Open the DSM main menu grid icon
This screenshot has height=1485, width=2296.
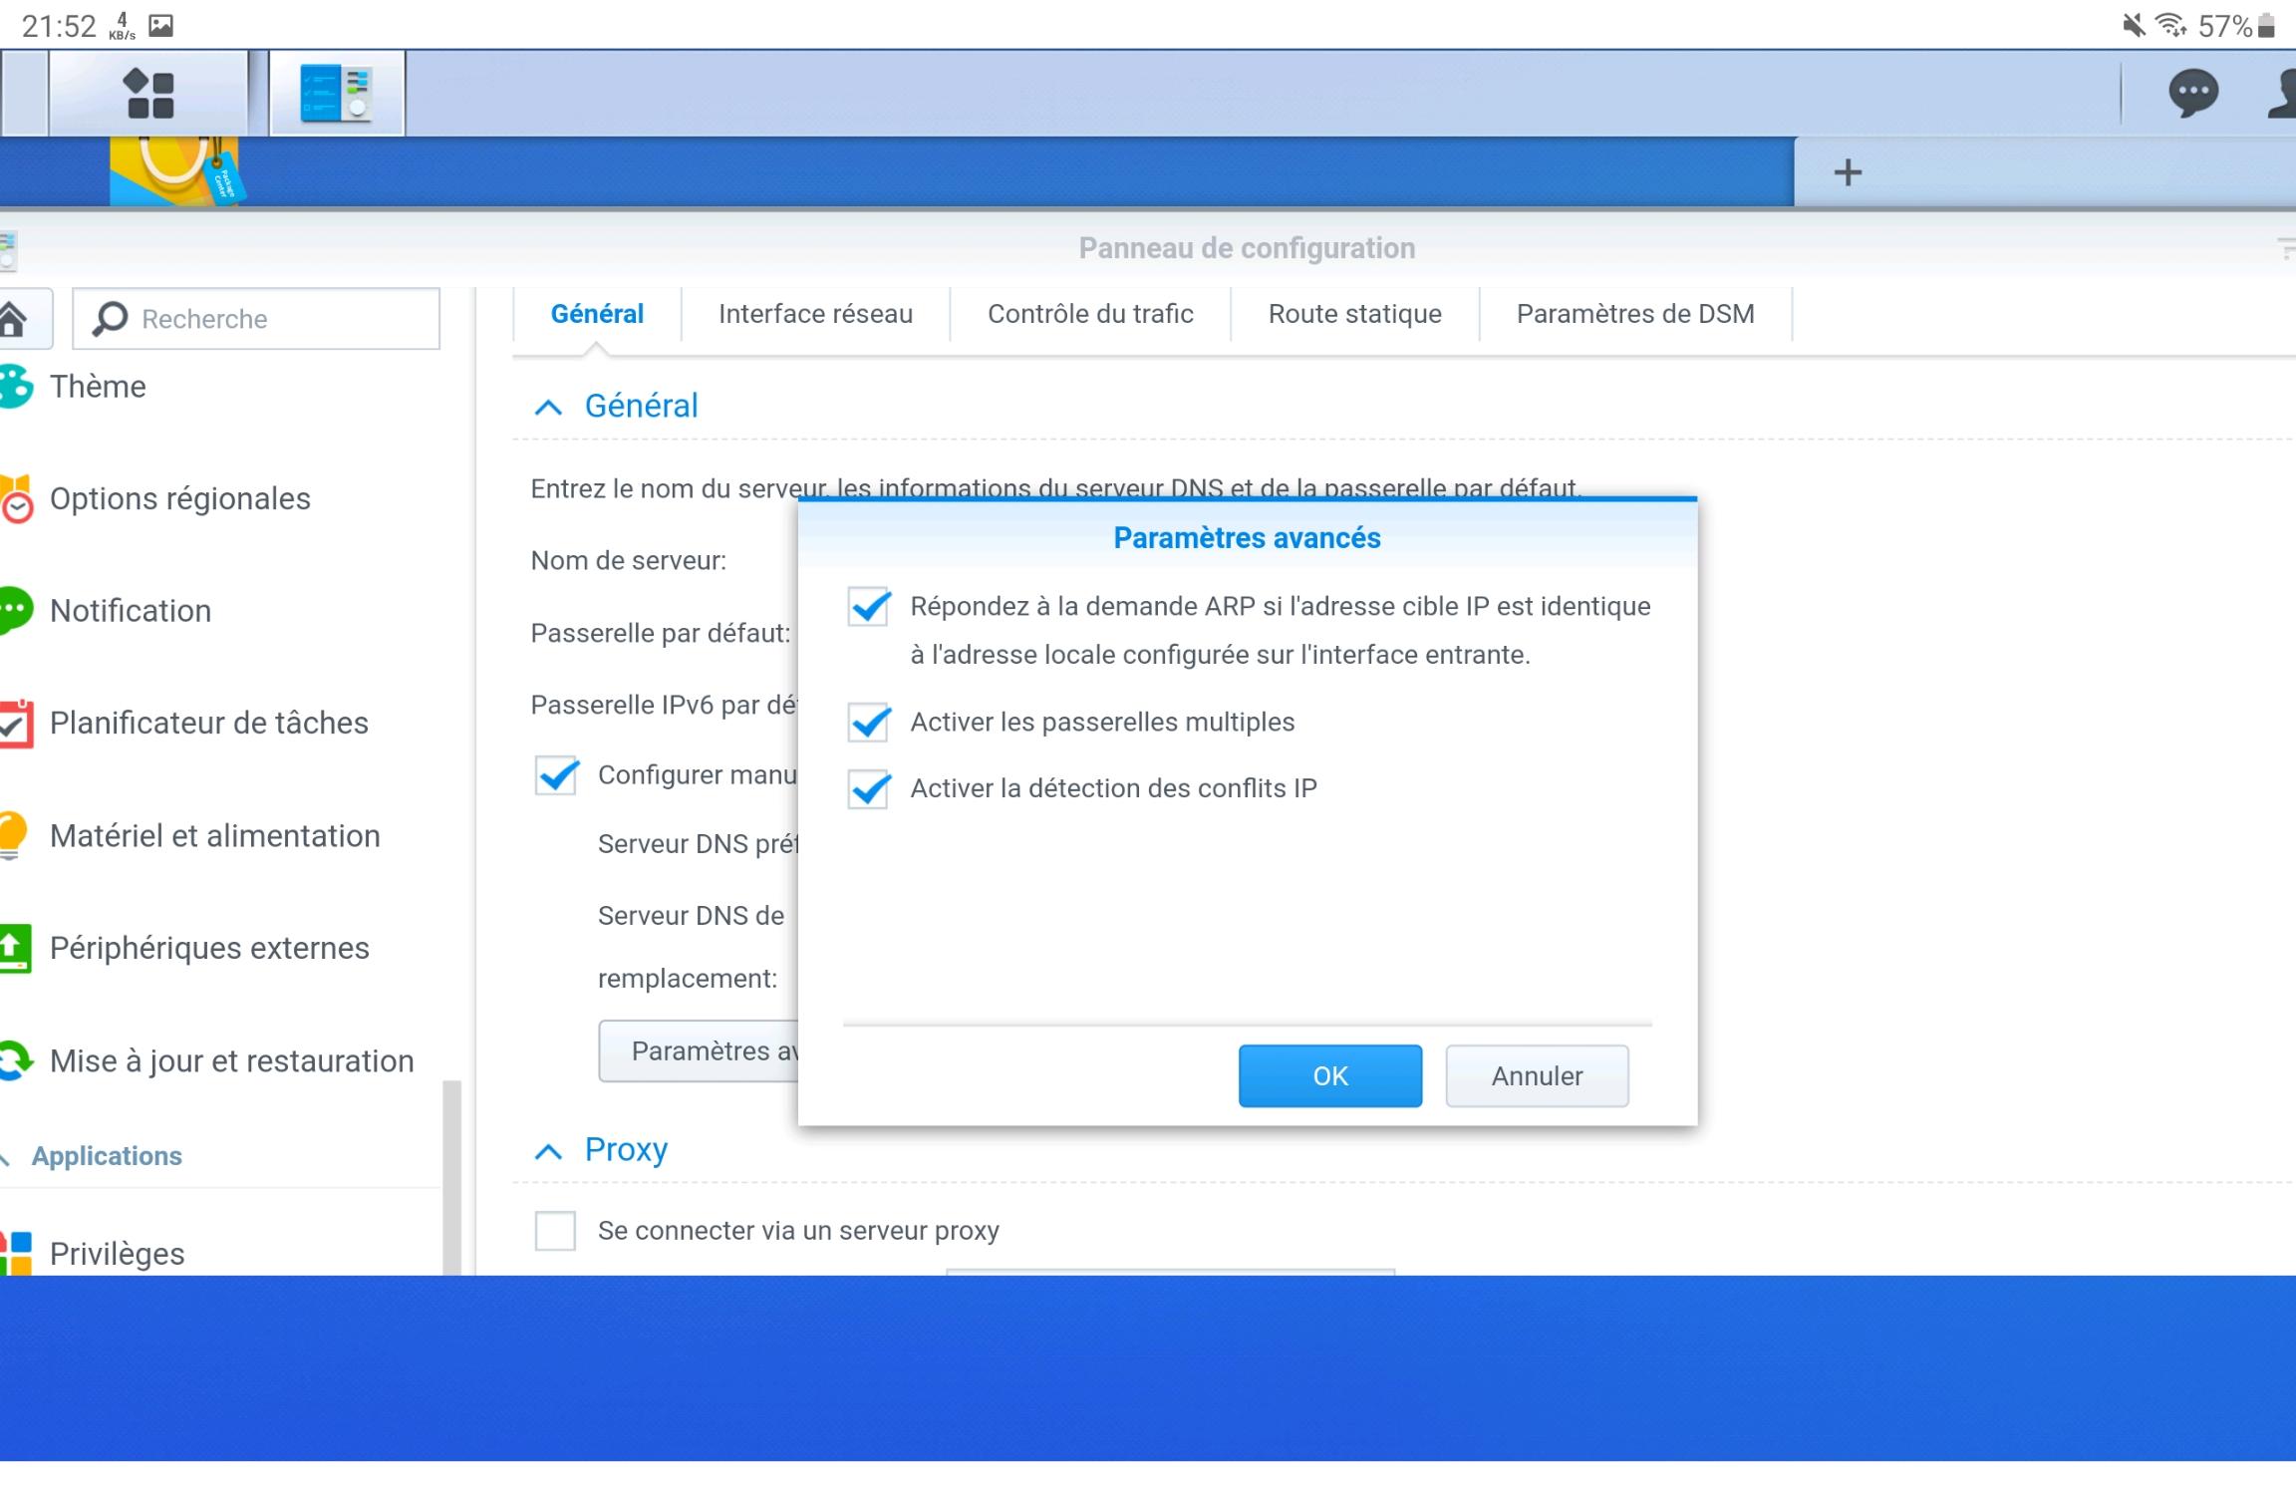click(149, 94)
